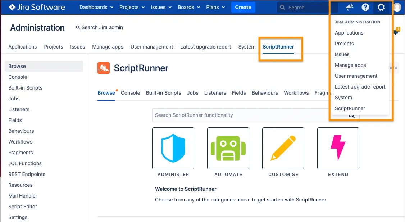Screen dimensions: 405x222
Task: Open Latest upgrade report admin tab
Action: (x=206, y=47)
